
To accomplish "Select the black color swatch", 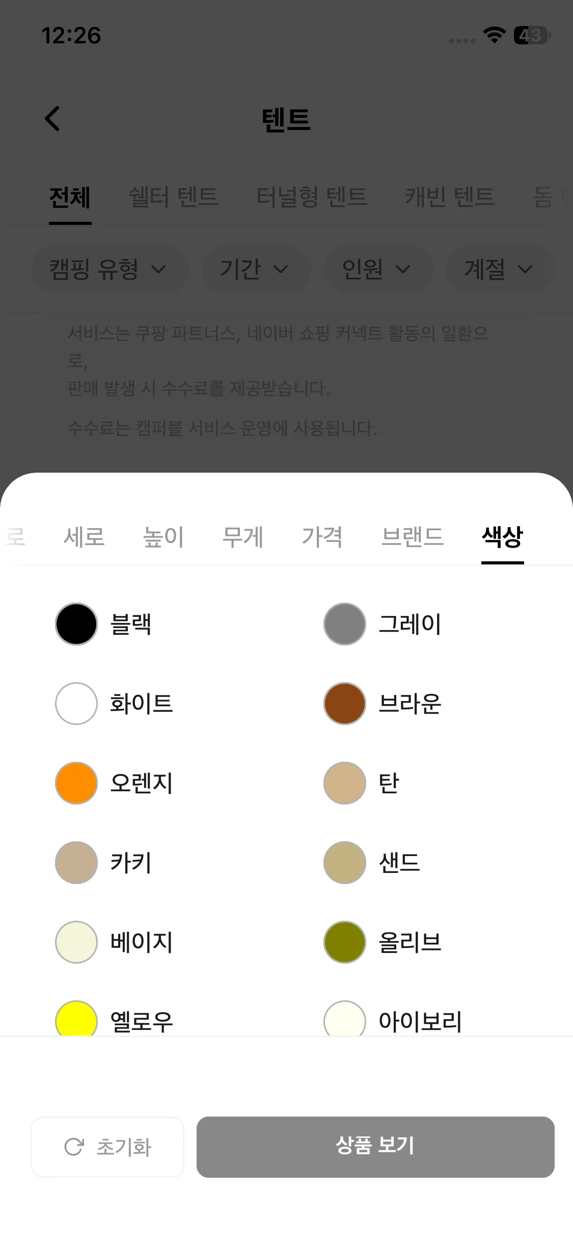I will click(x=76, y=624).
